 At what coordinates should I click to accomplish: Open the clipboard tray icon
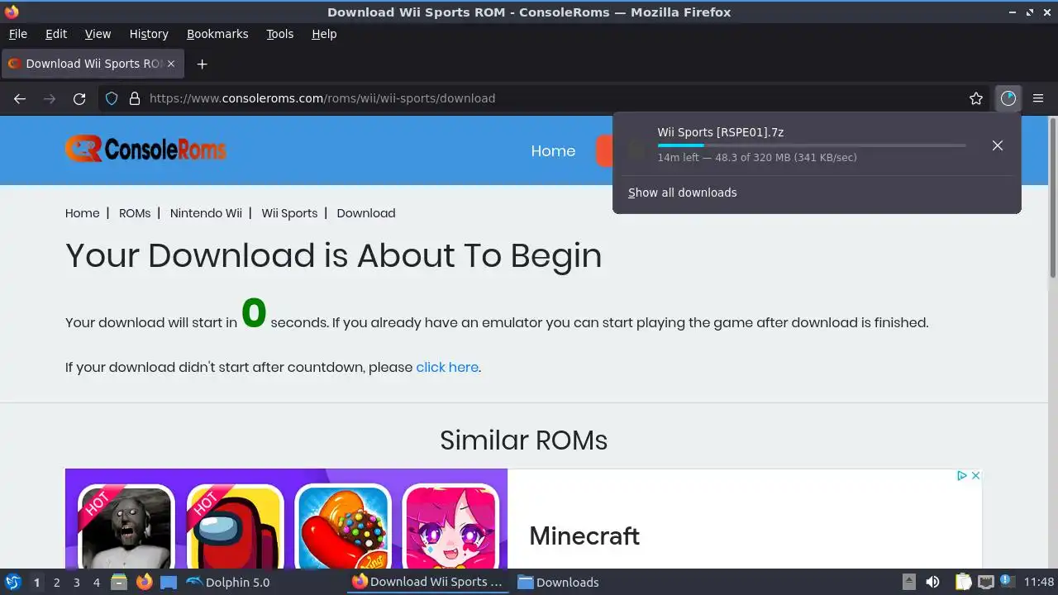(x=962, y=582)
